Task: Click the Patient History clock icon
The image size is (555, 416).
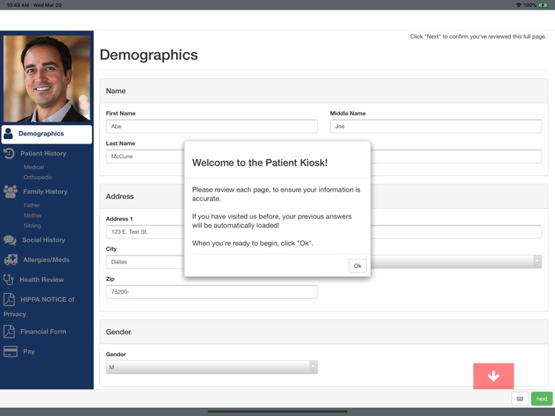Action: (x=9, y=153)
